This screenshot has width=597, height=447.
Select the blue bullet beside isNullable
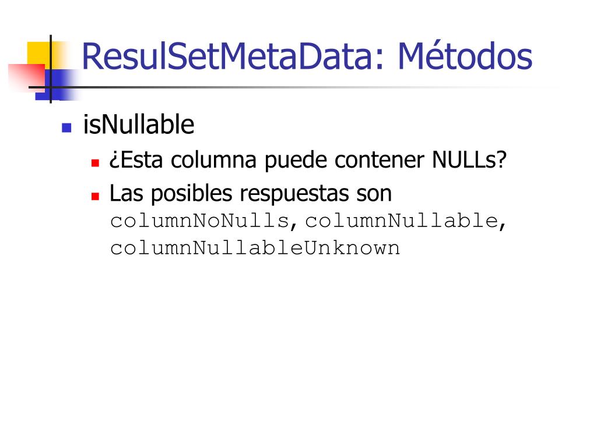66,127
